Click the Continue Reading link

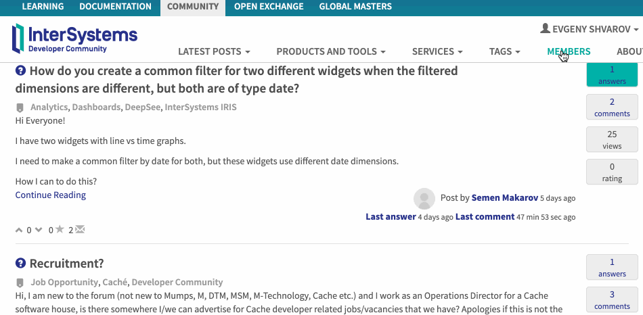point(51,195)
